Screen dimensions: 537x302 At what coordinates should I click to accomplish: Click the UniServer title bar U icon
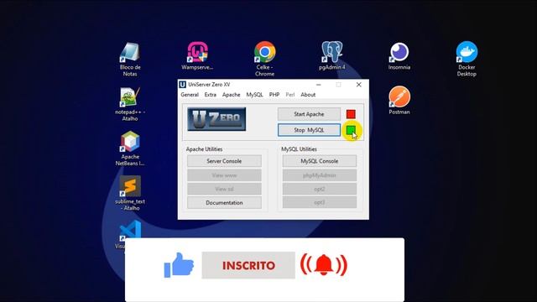pyautogui.click(x=183, y=85)
